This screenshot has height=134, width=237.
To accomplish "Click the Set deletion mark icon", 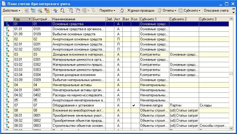I will pos(47,10).
